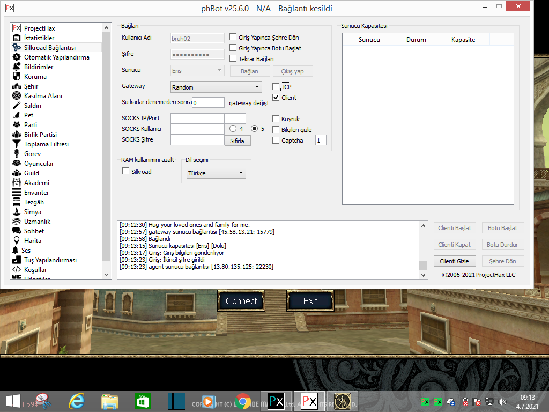Open Toplama Filtresi funnel icon
This screenshot has width=549, height=412.
click(x=17, y=144)
